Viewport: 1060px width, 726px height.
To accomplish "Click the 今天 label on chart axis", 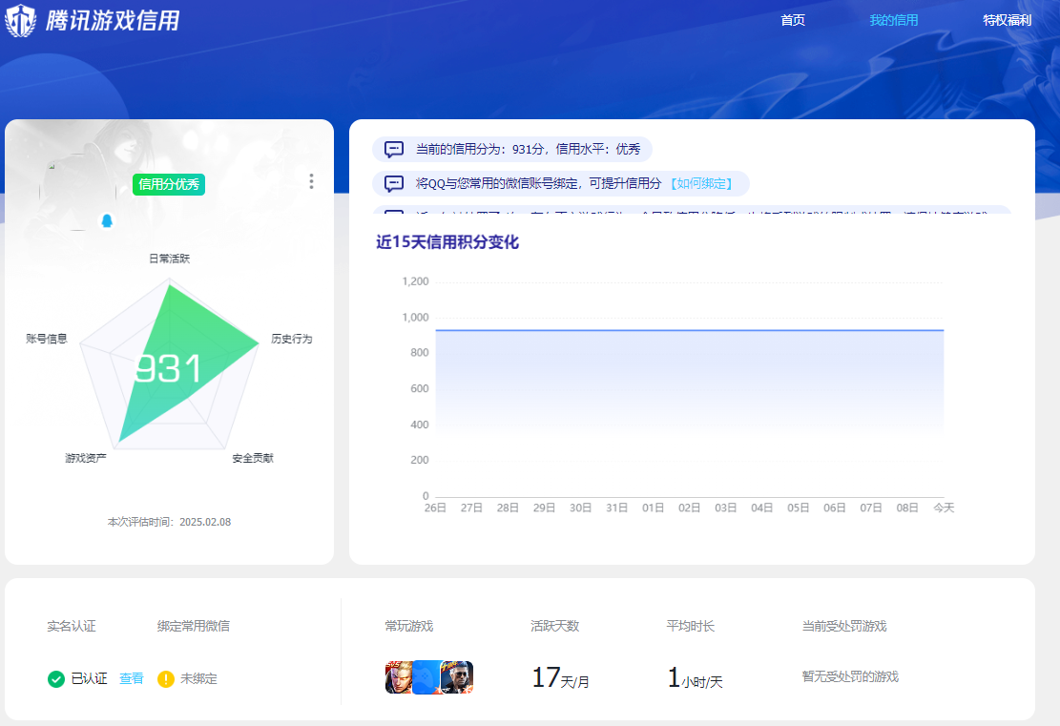I will (x=944, y=508).
